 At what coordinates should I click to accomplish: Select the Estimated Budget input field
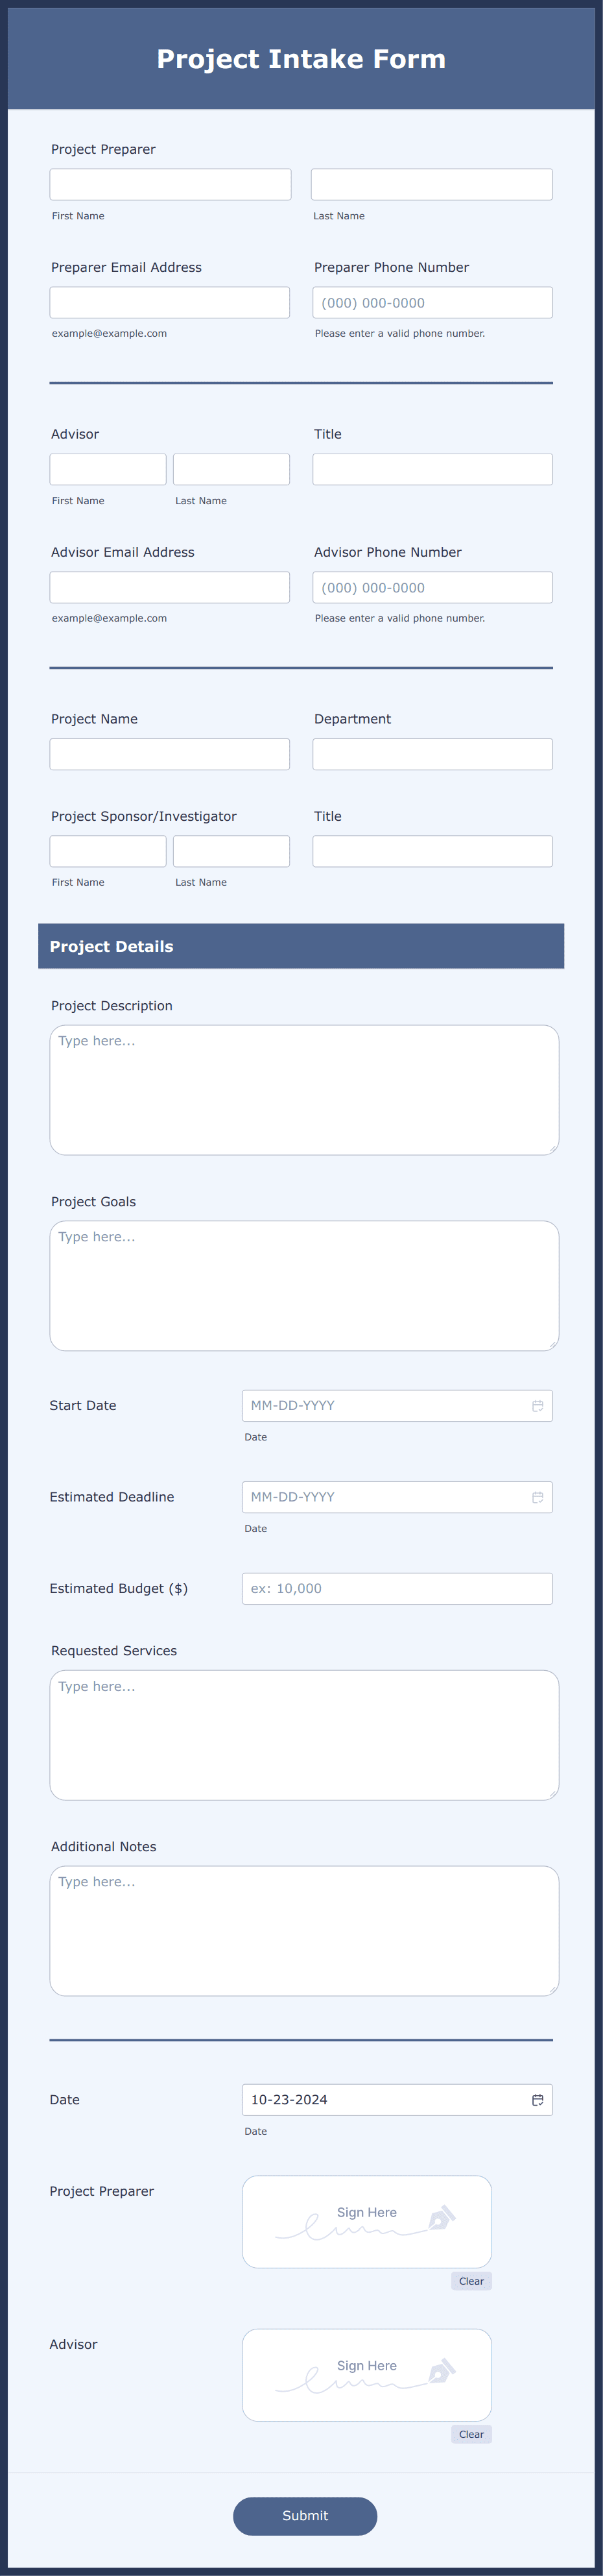coord(397,1588)
